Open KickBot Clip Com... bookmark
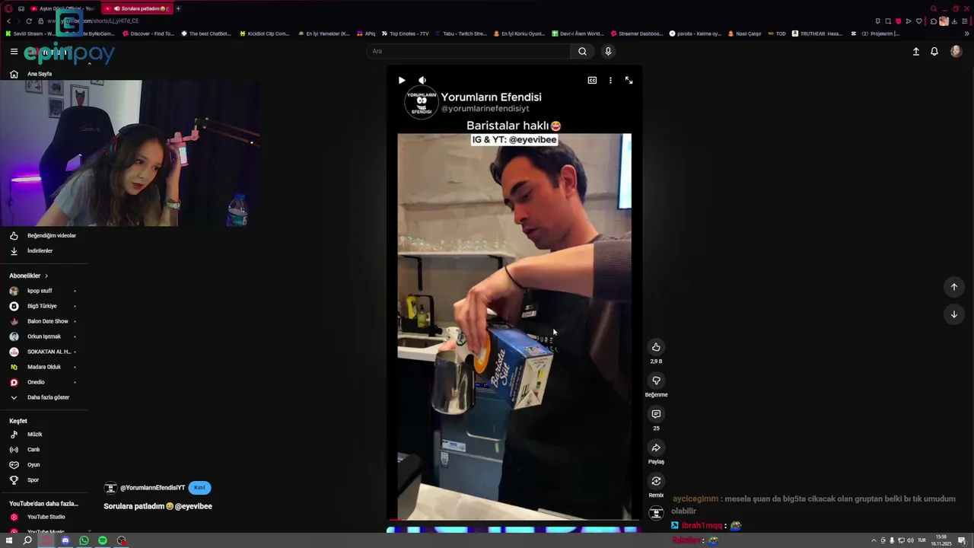This screenshot has height=548, width=974. tap(265, 33)
